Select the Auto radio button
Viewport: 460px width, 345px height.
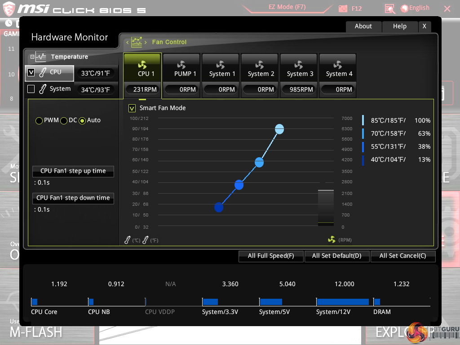pyautogui.click(x=83, y=120)
